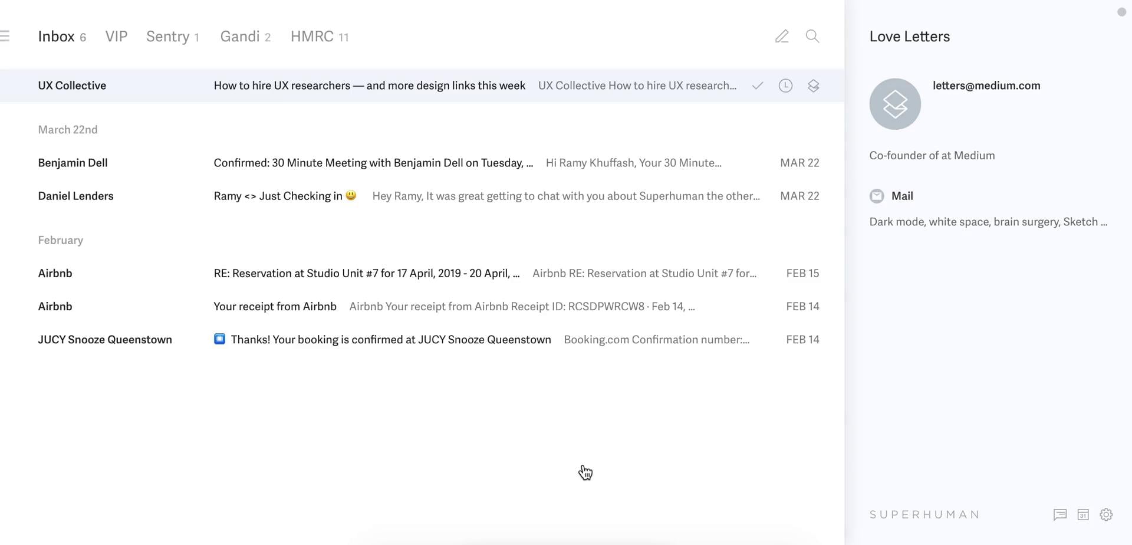Open the Gandi split inbox tab
The height and width of the screenshot is (545, 1132).
point(245,37)
